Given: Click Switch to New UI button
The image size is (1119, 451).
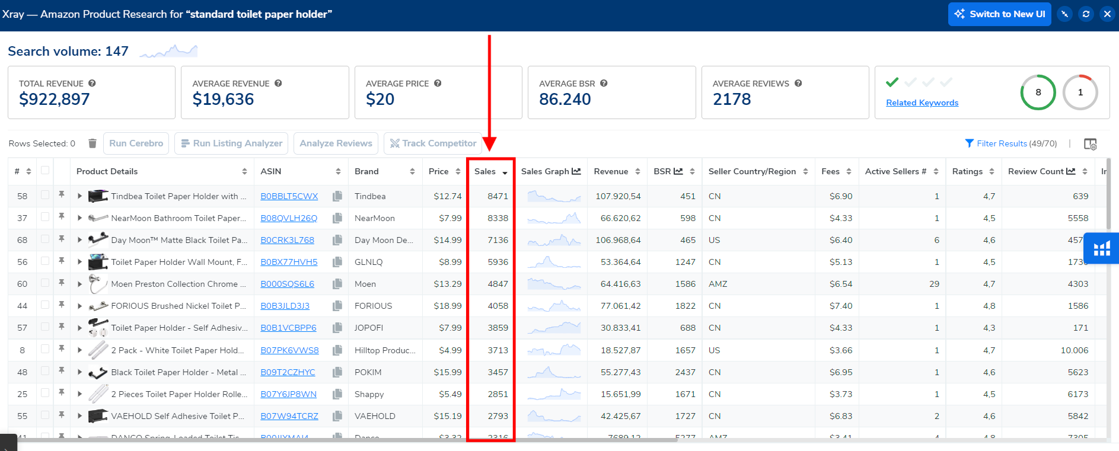Looking at the screenshot, I should point(1000,14).
